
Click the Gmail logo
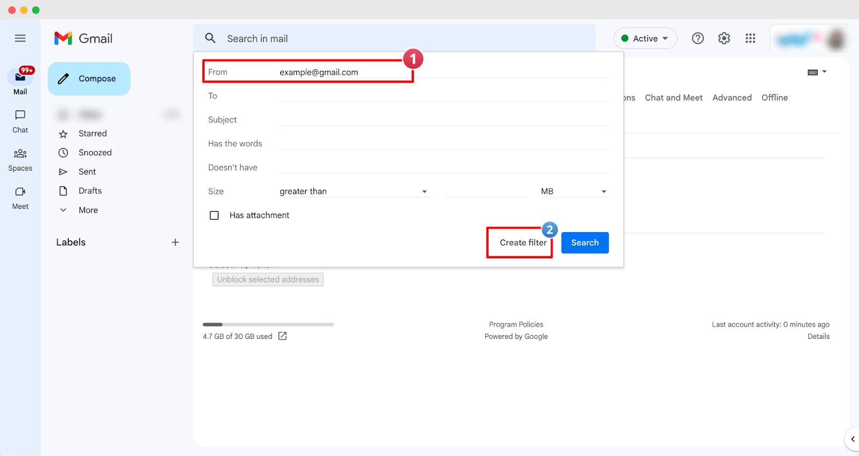[x=83, y=38]
